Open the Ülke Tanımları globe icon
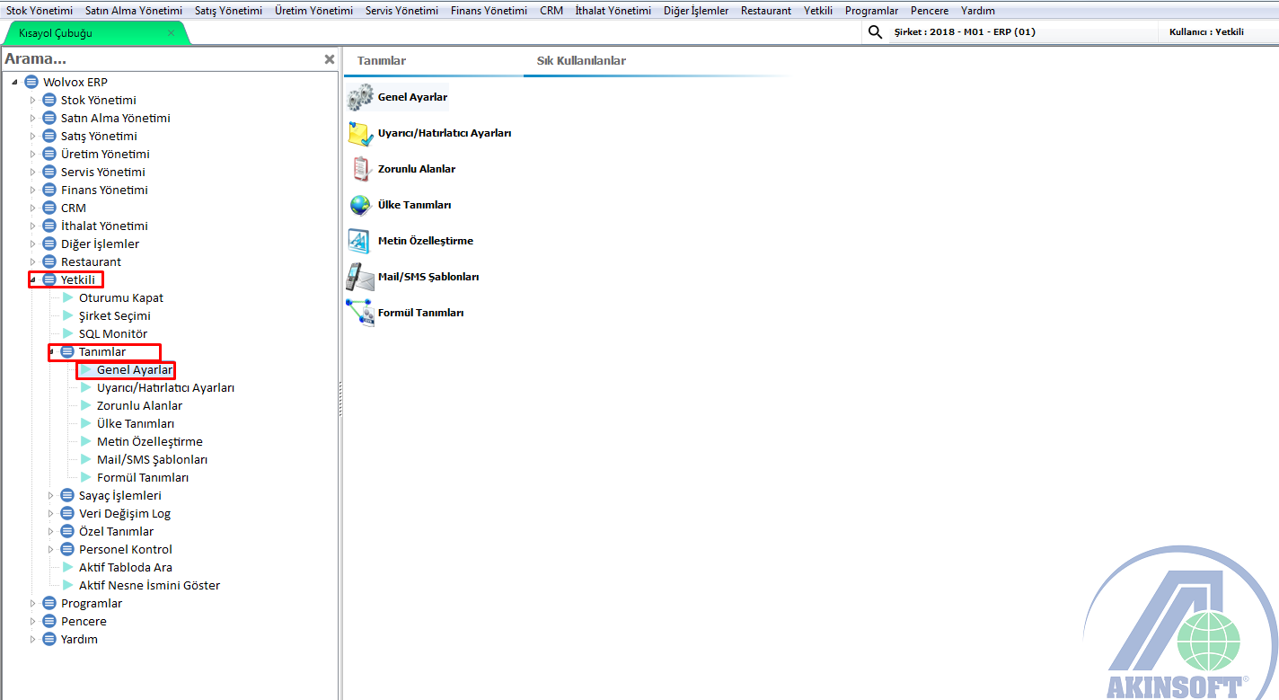This screenshot has height=700, width=1279. tap(360, 205)
